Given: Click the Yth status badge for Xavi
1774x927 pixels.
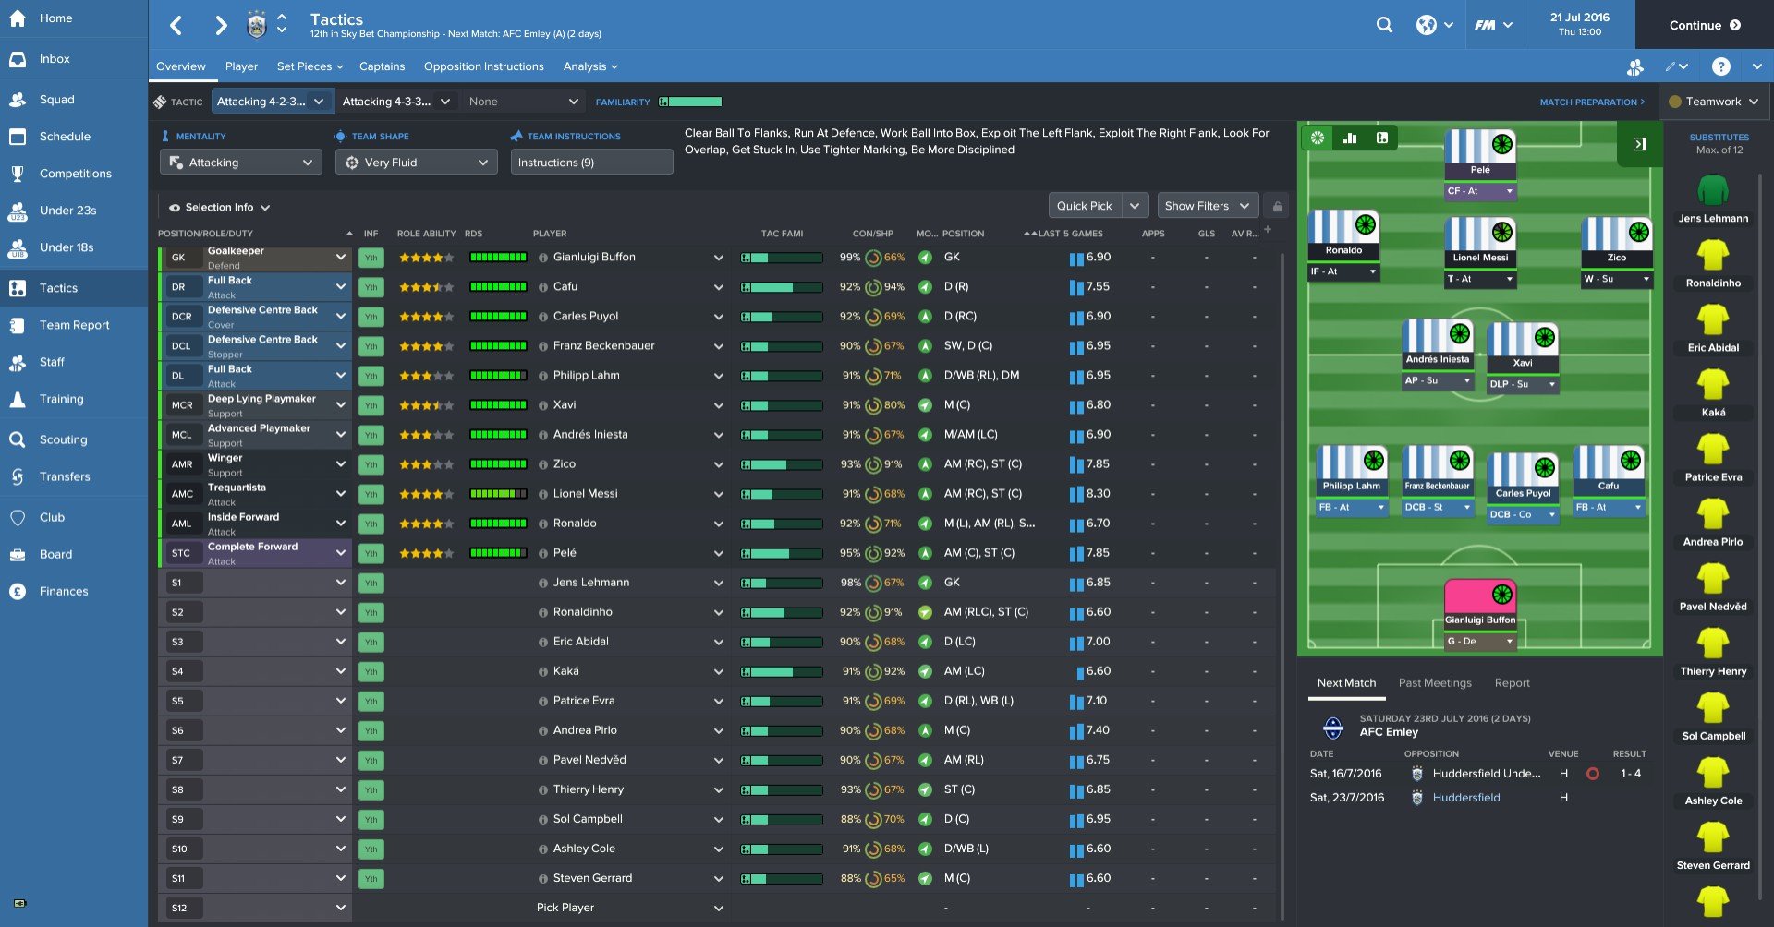Looking at the screenshot, I should click(x=371, y=405).
